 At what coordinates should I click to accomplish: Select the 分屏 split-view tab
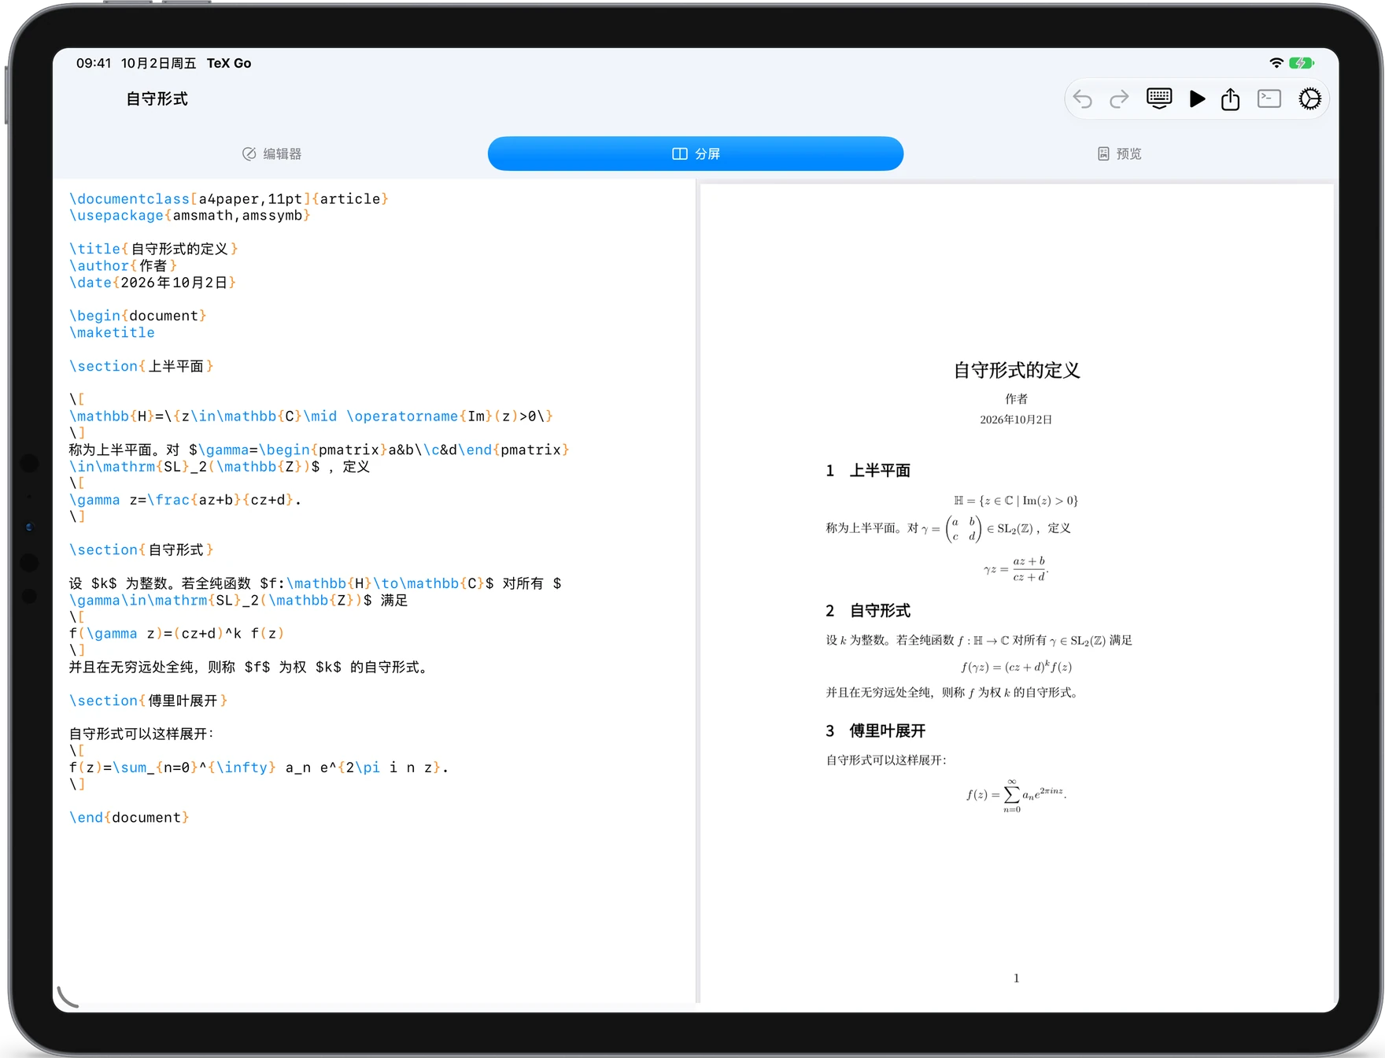click(696, 154)
